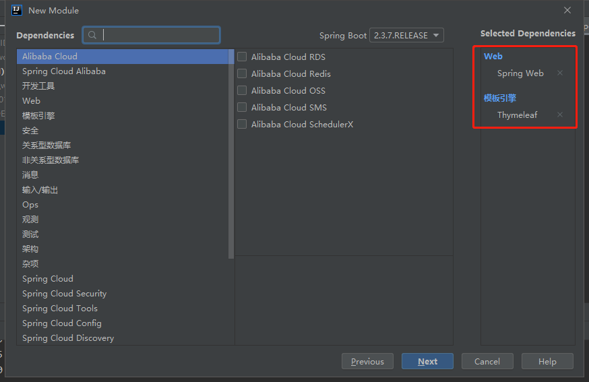
Task: Select Alibaba Cloud SMS checkbox
Action: click(242, 107)
